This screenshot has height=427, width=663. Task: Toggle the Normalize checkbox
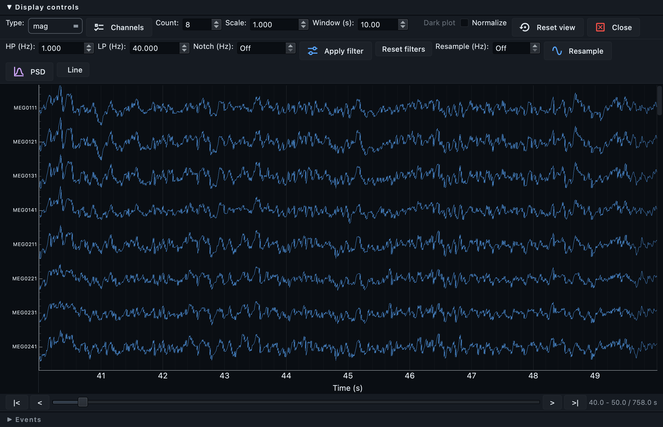464,23
